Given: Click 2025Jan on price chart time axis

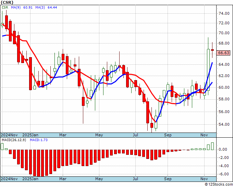Looking at the screenshot, I should pyautogui.click(x=30, y=135).
